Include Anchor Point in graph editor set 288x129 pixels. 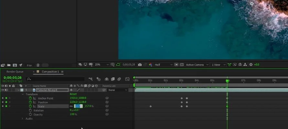click(35, 98)
